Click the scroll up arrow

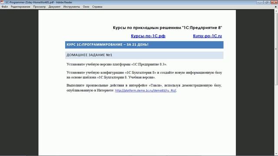pyautogui.click(x=276, y=11)
